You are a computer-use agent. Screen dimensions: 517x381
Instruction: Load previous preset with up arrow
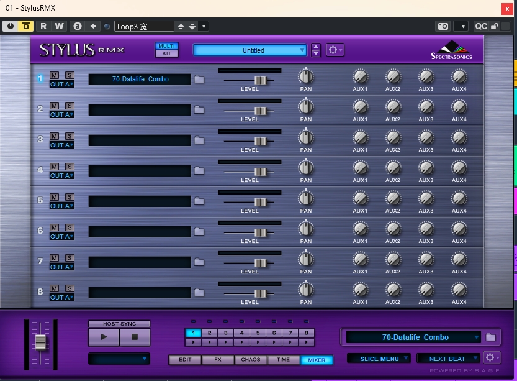(181, 26)
